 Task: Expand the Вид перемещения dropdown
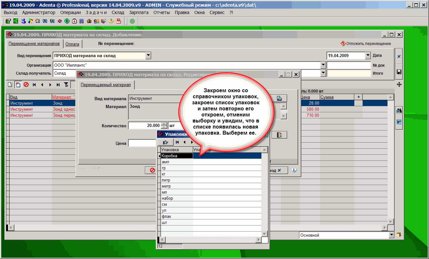click(x=148, y=56)
